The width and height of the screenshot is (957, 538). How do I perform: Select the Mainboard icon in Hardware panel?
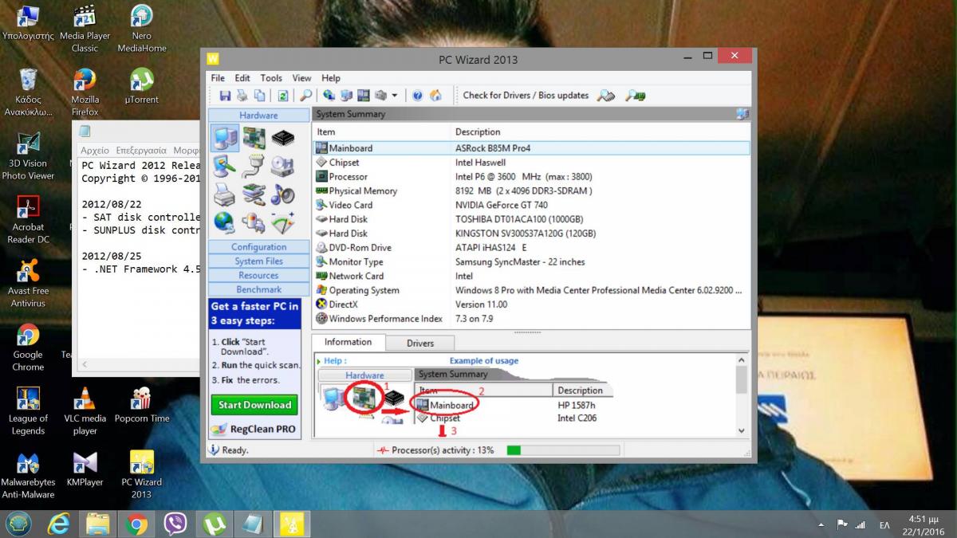tap(254, 139)
